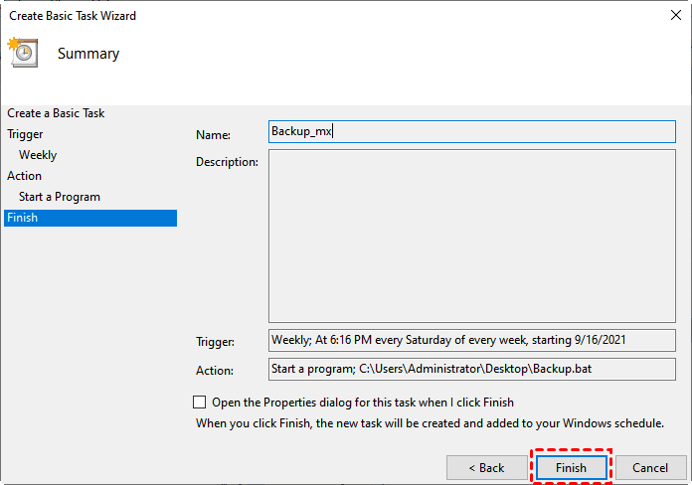Viewport: 692px width, 485px height.
Task: Click the window title bar text
Action: (73, 16)
